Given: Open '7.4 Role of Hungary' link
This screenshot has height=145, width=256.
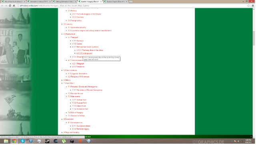Looking at the screenshot, I should (x=76, y=113).
